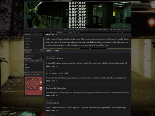The width and height of the screenshot is (155, 116).
Task: Click the scrolling quote marquee under the banner
Action: tap(77, 30)
